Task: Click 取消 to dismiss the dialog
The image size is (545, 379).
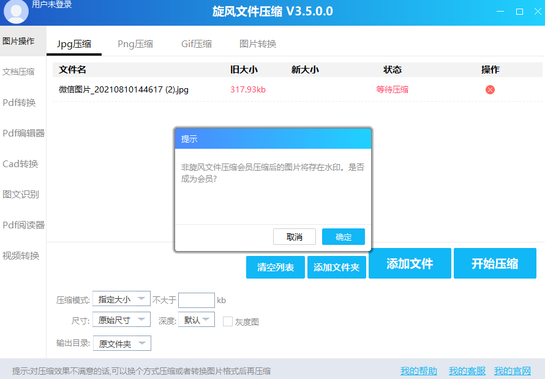Action: (295, 237)
